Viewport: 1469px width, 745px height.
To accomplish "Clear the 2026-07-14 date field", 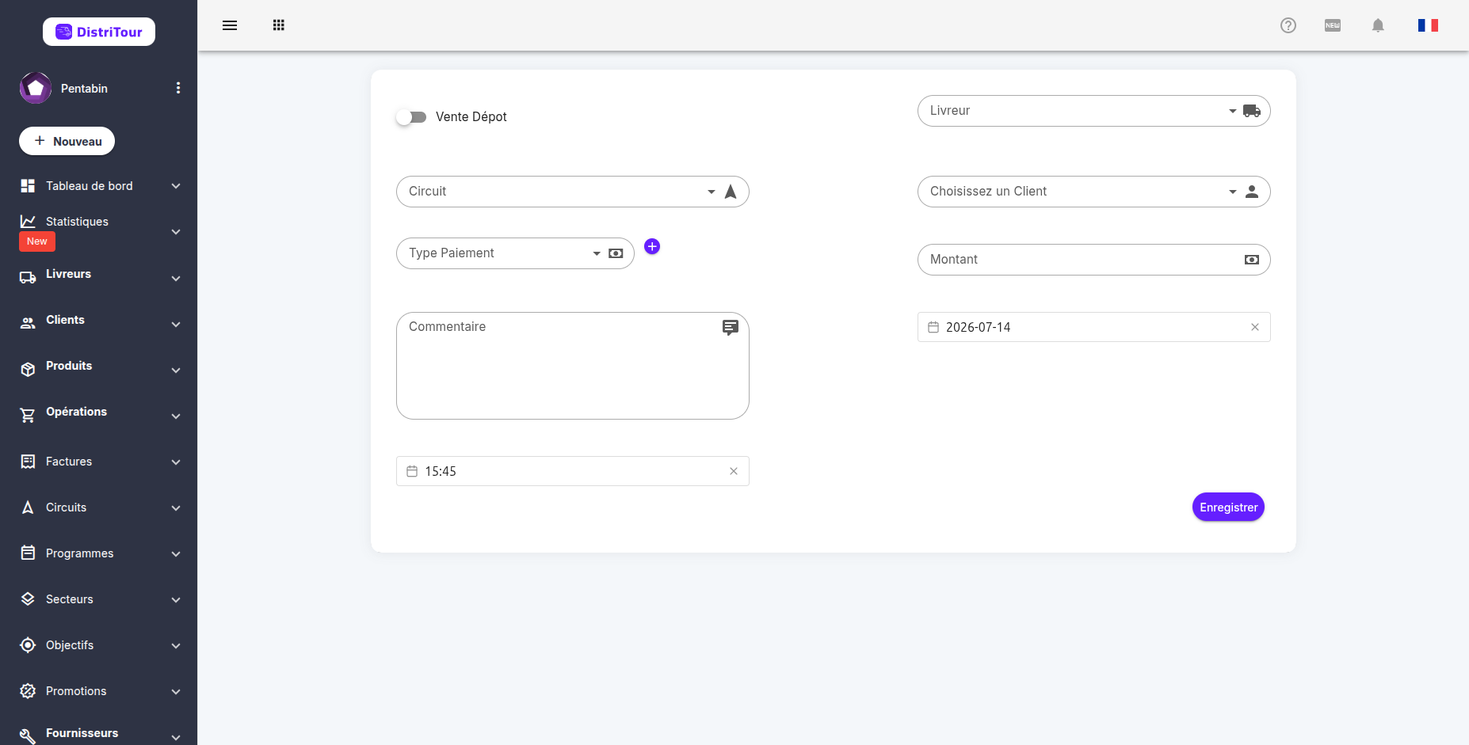I will (1255, 327).
